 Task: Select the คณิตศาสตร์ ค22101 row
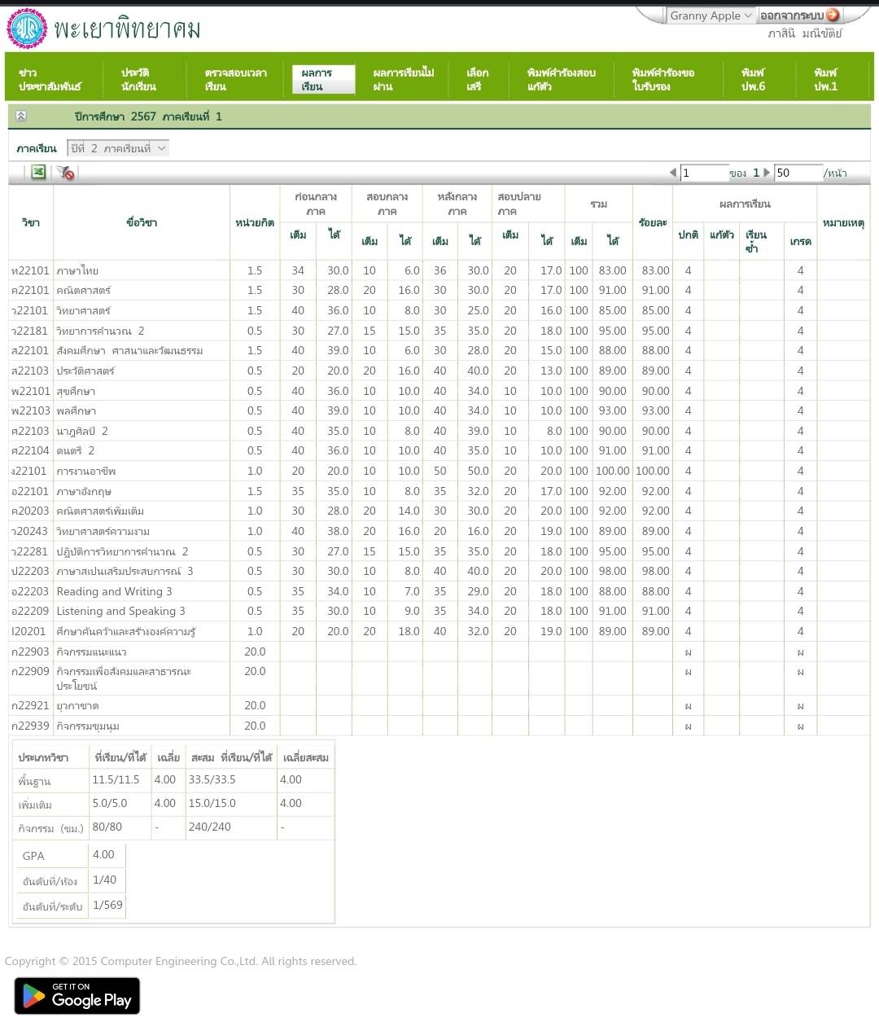click(439, 290)
